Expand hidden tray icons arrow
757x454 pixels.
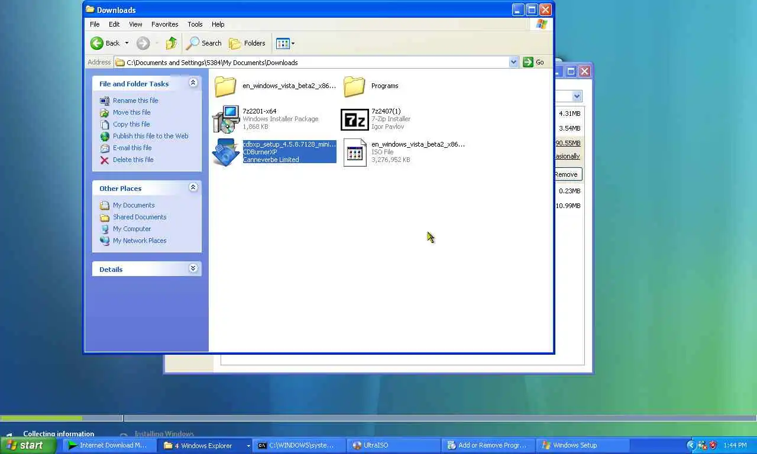pyautogui.click(x=690, y=445)
